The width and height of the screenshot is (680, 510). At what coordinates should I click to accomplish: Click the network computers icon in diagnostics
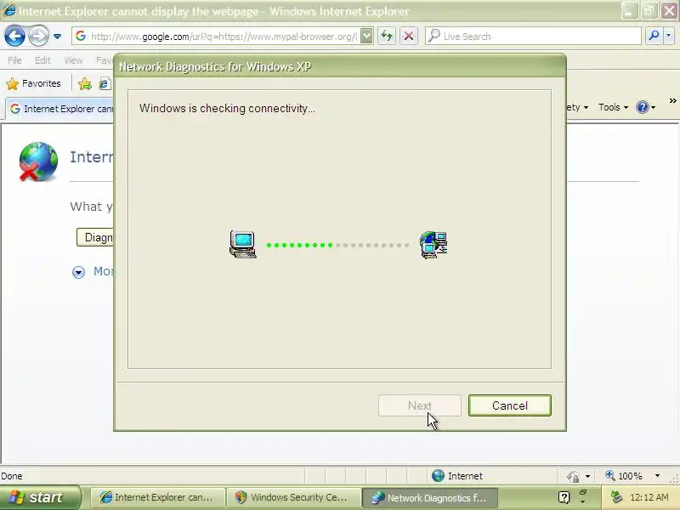coord(434,245)
